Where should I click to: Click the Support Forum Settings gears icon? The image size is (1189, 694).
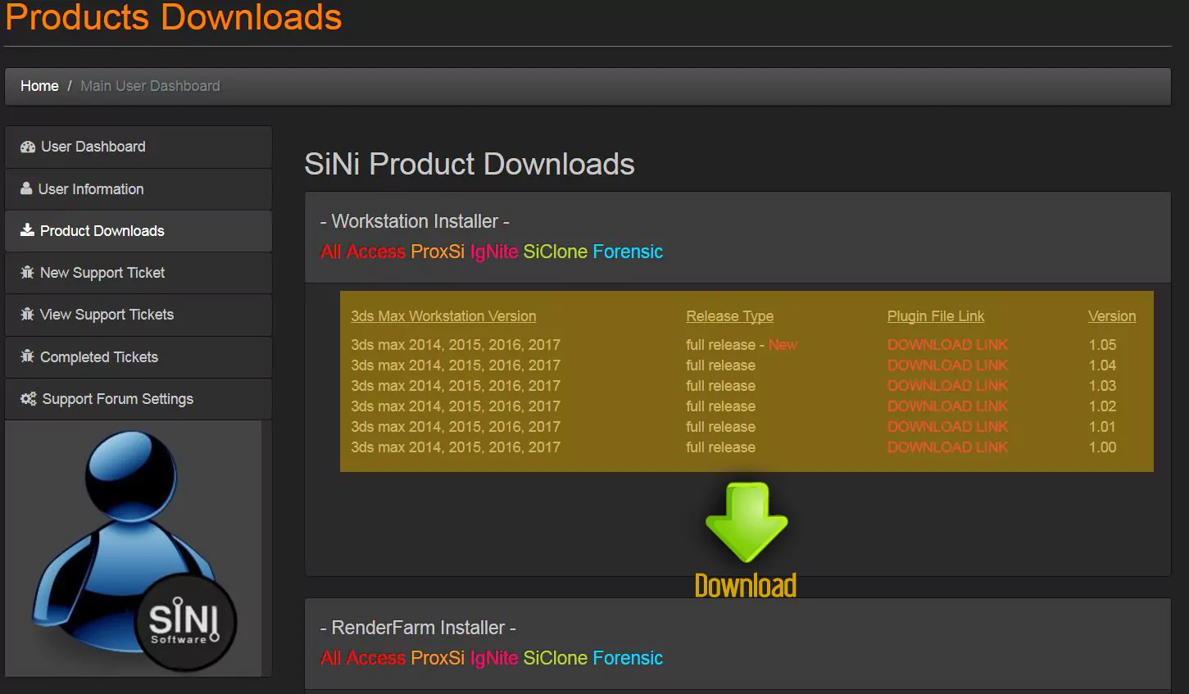[28, 398]
